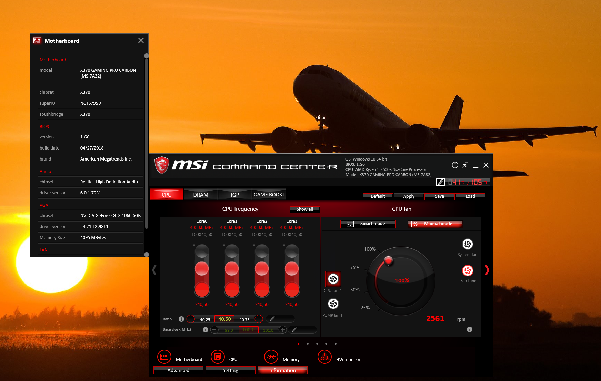This screenshot has width=601, height=381.
Task: Click the Realtek High Definition Audio value
Action: click(x=109, y=182)
